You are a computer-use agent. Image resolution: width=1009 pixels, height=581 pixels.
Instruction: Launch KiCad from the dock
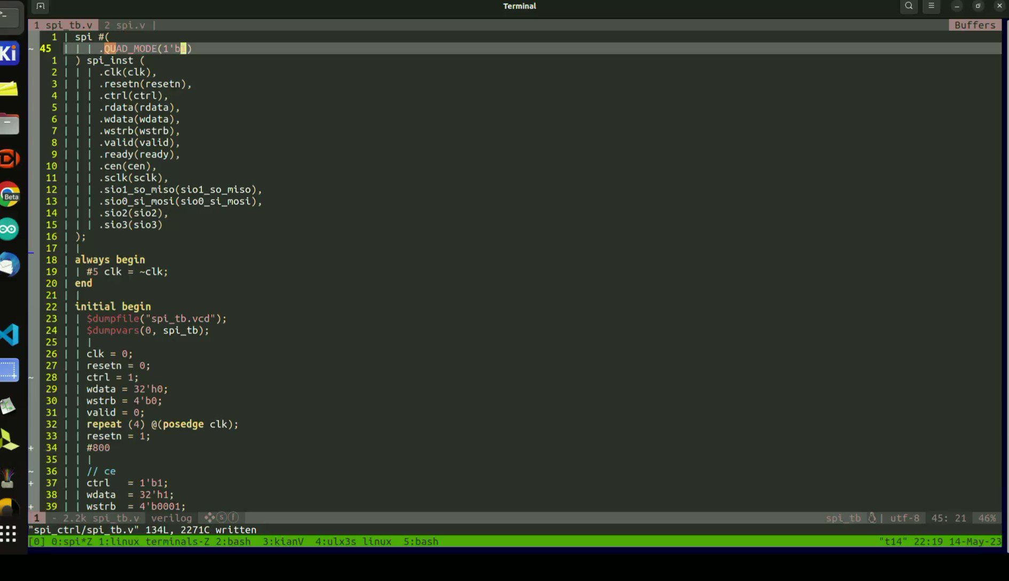pos(9,53)
